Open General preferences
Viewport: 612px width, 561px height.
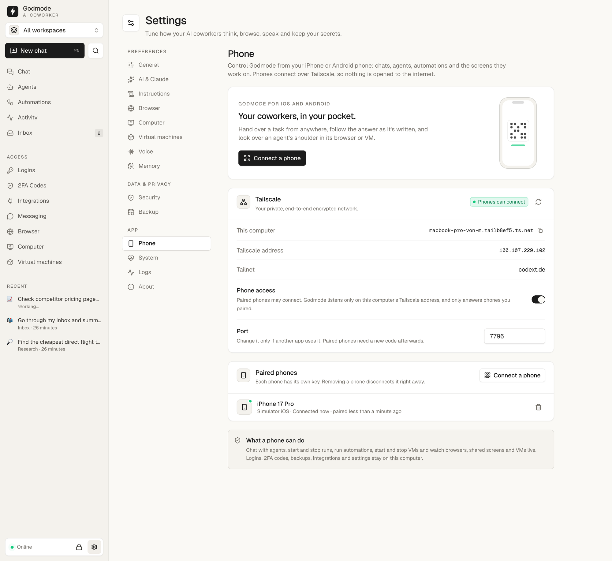point(166,65)
